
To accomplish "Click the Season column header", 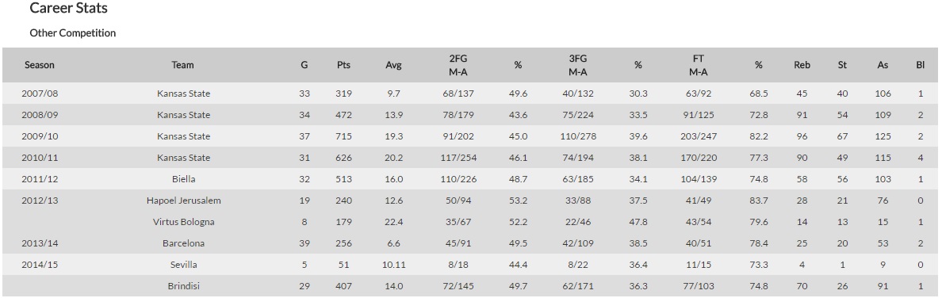I will [x=40, y=65].
